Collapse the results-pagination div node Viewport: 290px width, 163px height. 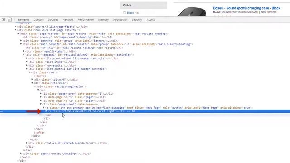[35, 86]
